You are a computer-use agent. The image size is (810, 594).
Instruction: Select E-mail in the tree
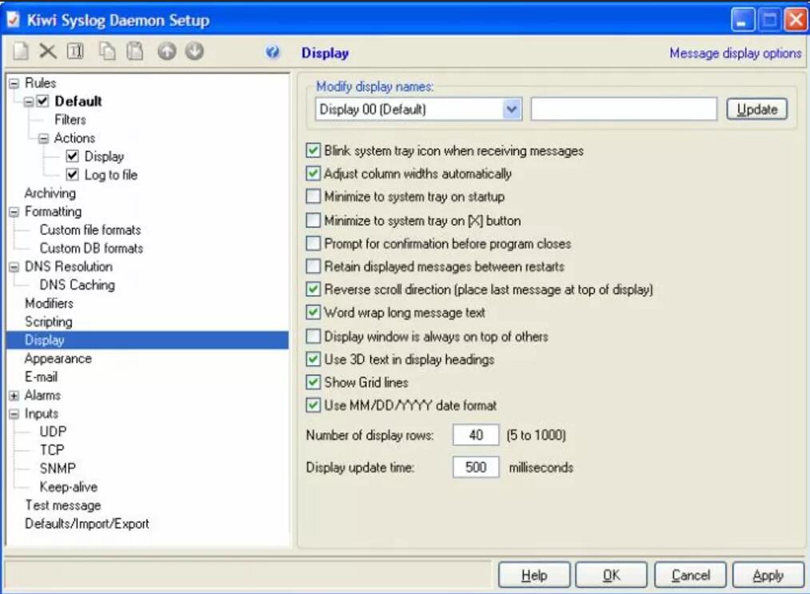point(41,377)
